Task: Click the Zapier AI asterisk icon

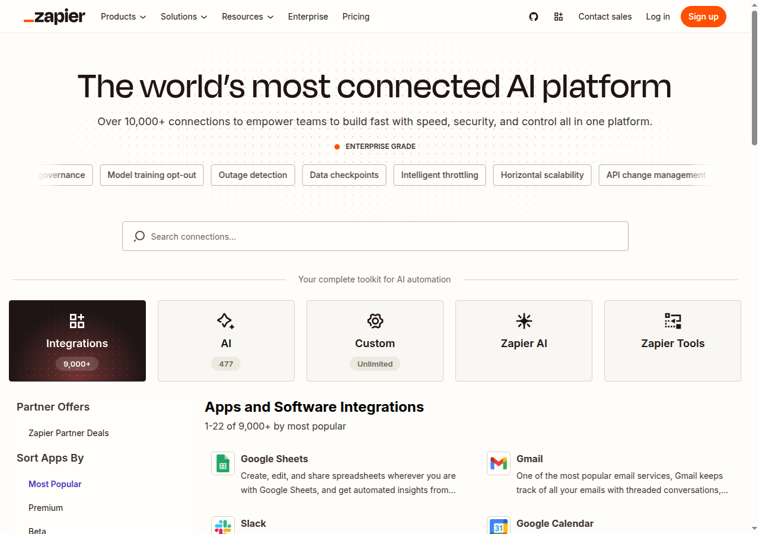Action: click(524, 321)
